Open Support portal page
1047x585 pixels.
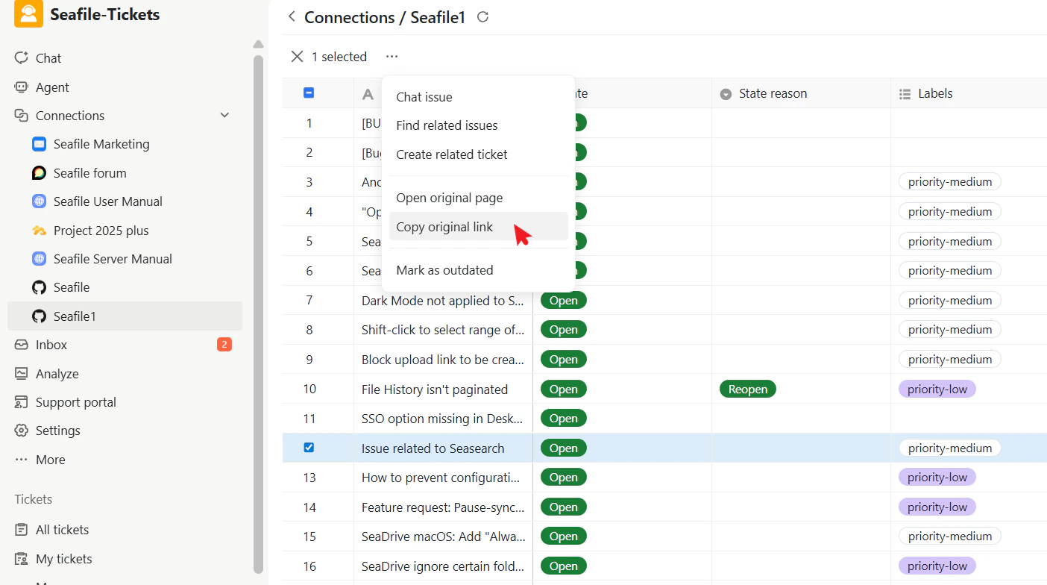pos(76,402)
